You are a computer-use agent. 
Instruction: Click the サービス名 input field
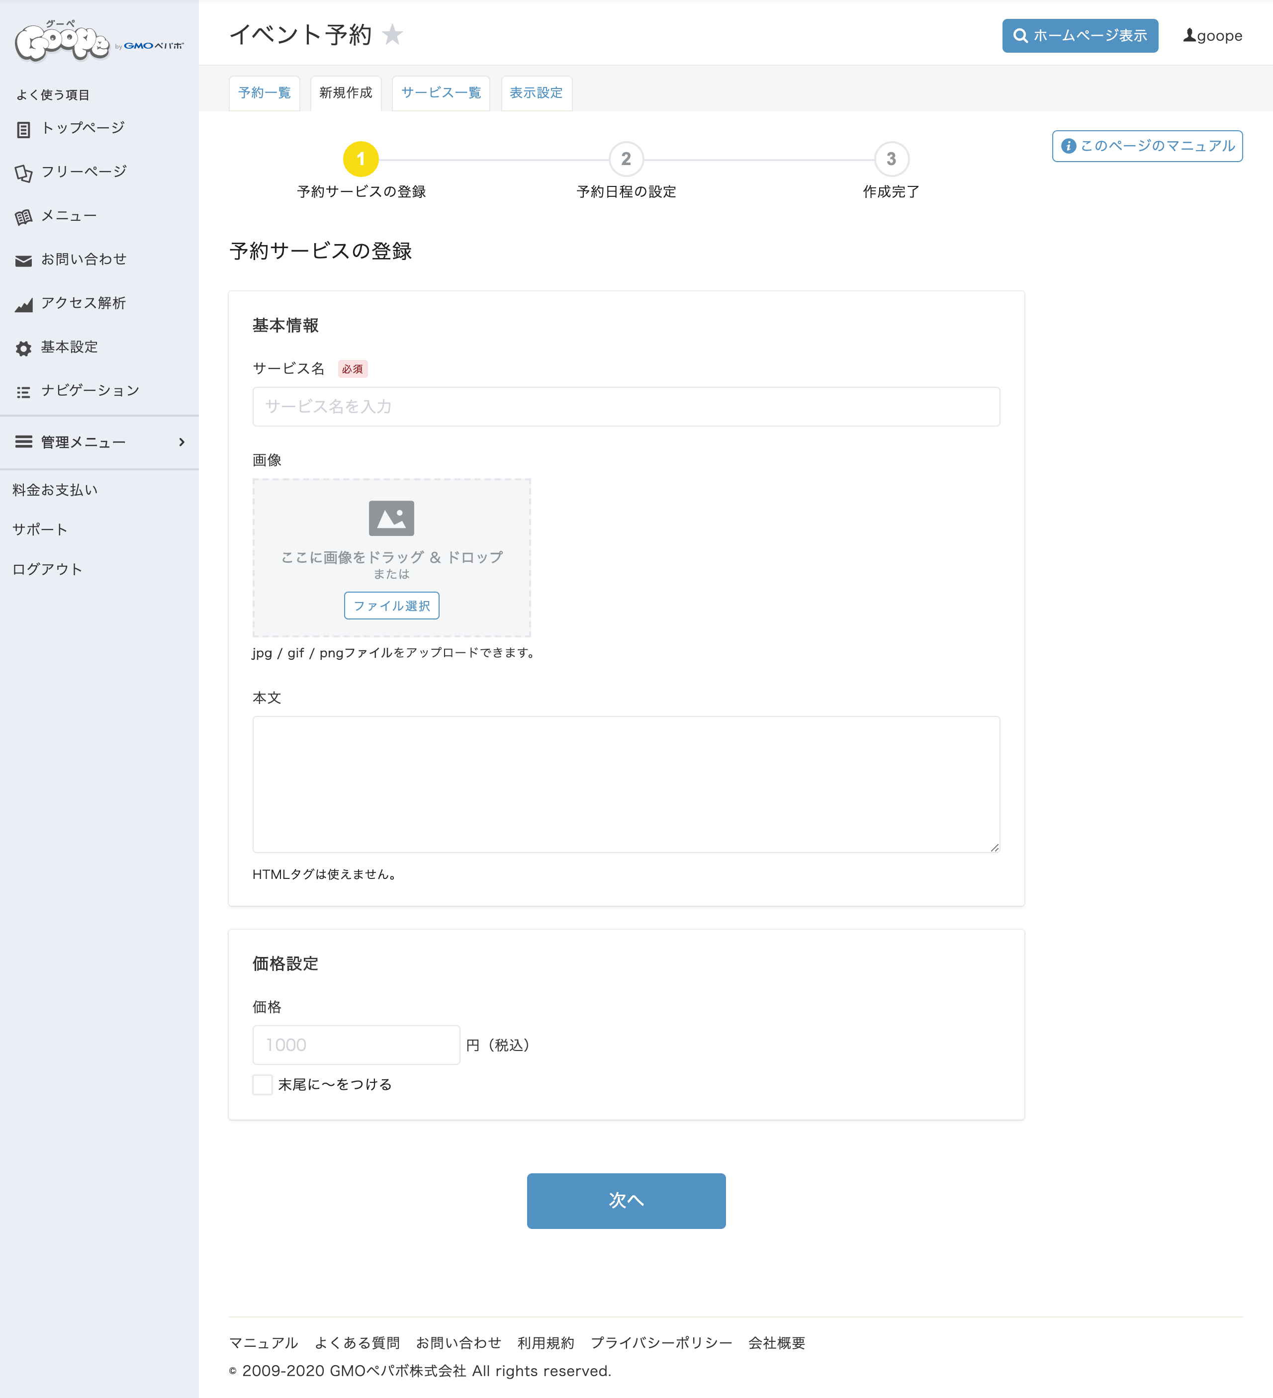click(626, 406)
